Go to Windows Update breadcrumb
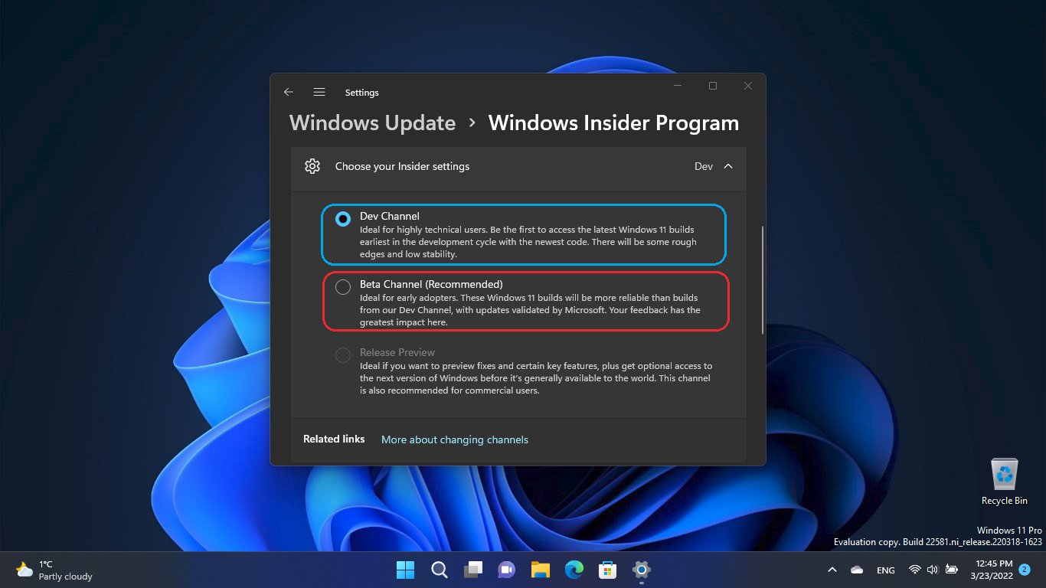 pyautogui.click(x=372, y=123)
